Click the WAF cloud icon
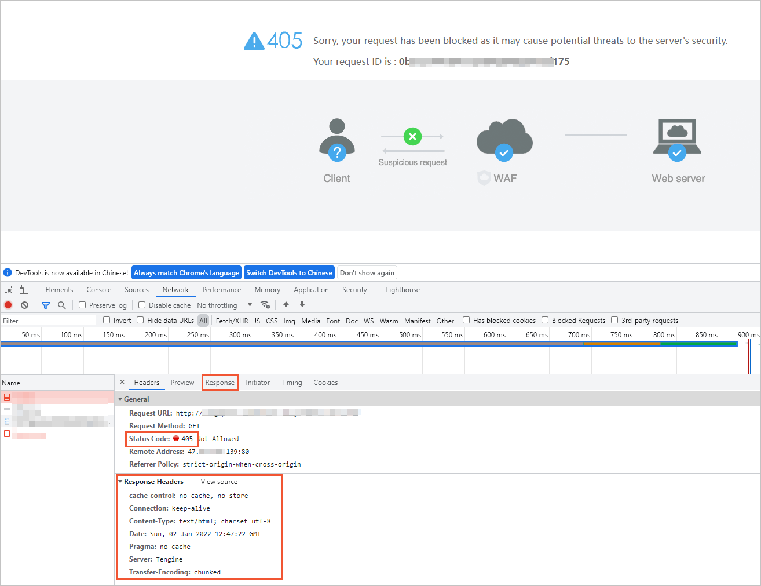761x586 pixels. pos(504,140)
